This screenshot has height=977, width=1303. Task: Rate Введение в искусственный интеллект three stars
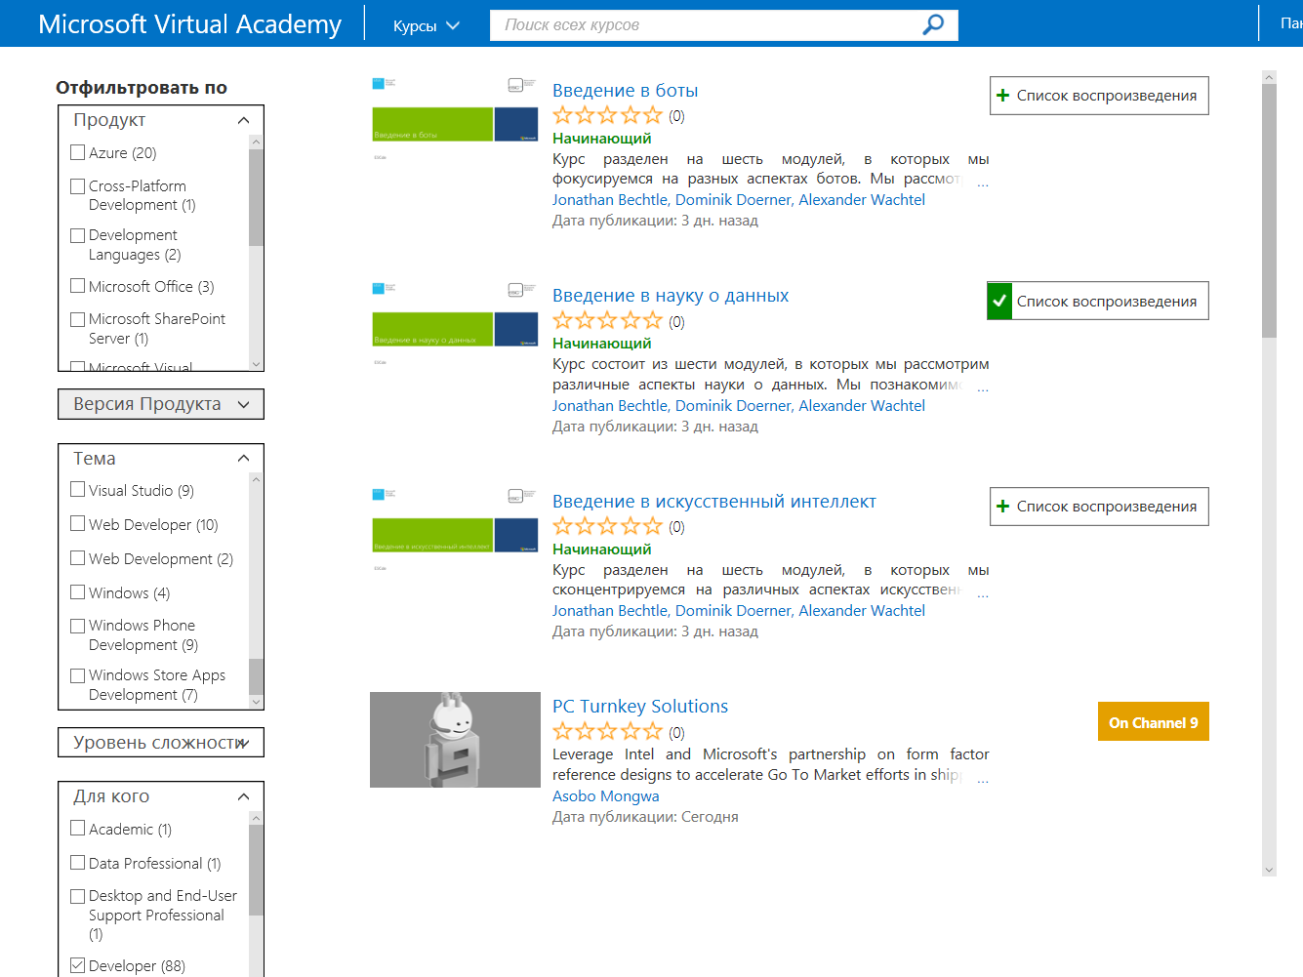tap(608, 526)
